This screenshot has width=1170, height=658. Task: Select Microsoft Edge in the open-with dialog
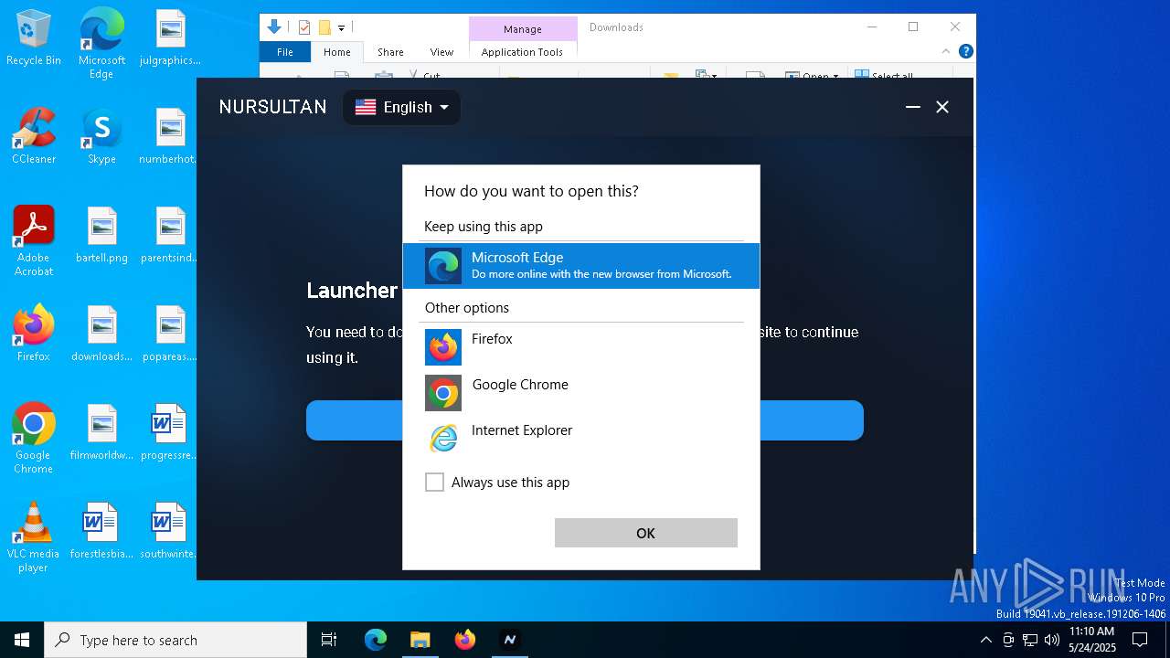(581, 265)
